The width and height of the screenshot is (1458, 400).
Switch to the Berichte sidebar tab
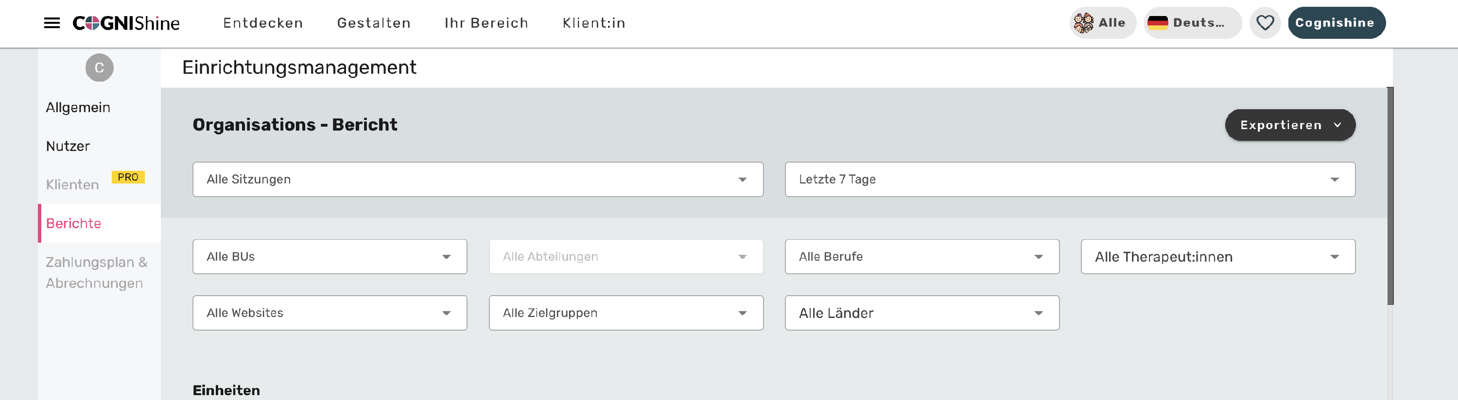point(73,224)
